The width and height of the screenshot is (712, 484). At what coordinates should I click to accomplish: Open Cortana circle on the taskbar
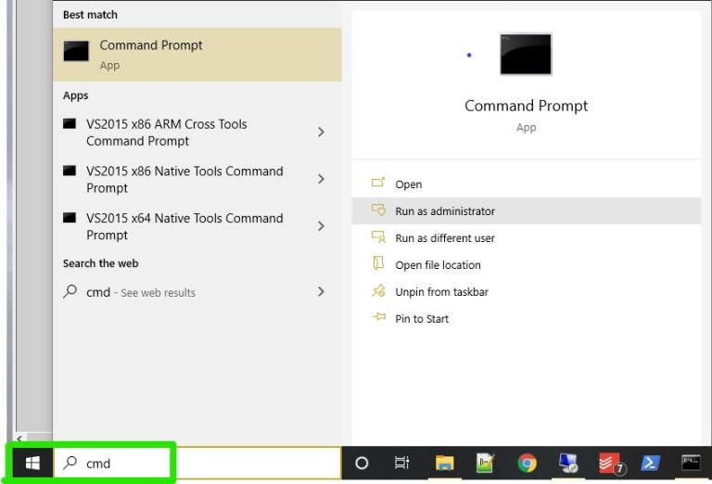(x=362, y=463)
